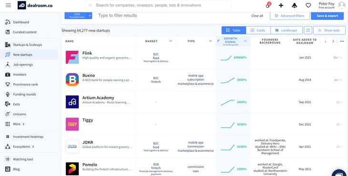The height and width of the screenshot is (176, 348).
Task: Open Advanced filters
Action: coord(290,16)
